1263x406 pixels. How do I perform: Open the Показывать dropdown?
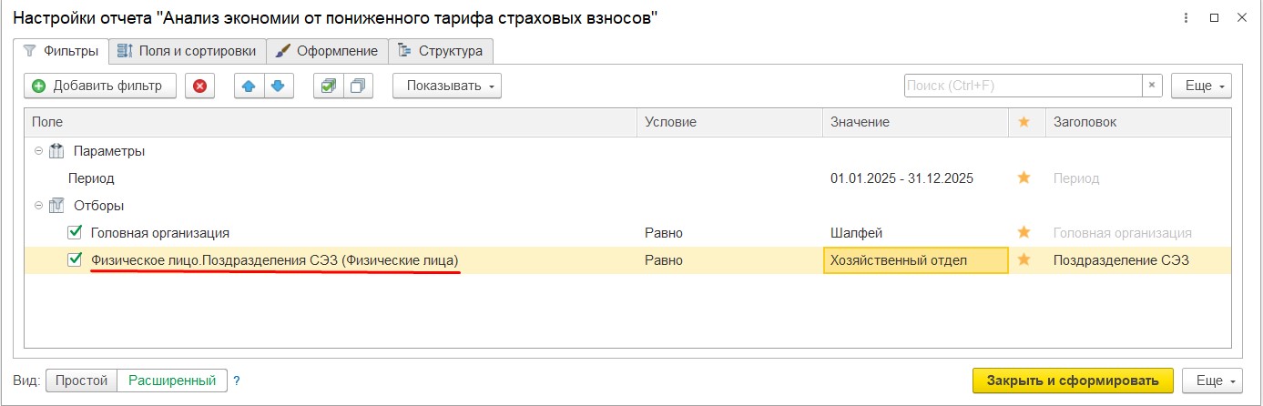point(447,86)
